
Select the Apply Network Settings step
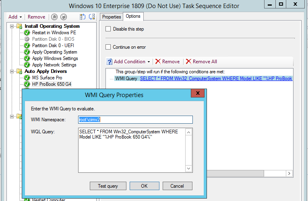tap(54, 65)
